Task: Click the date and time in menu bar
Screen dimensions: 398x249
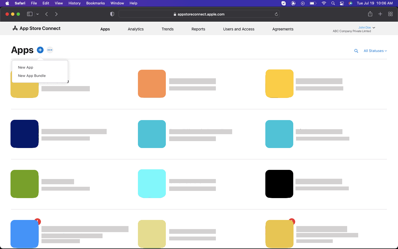Action: pyautogui.click(x=375, y=3)
